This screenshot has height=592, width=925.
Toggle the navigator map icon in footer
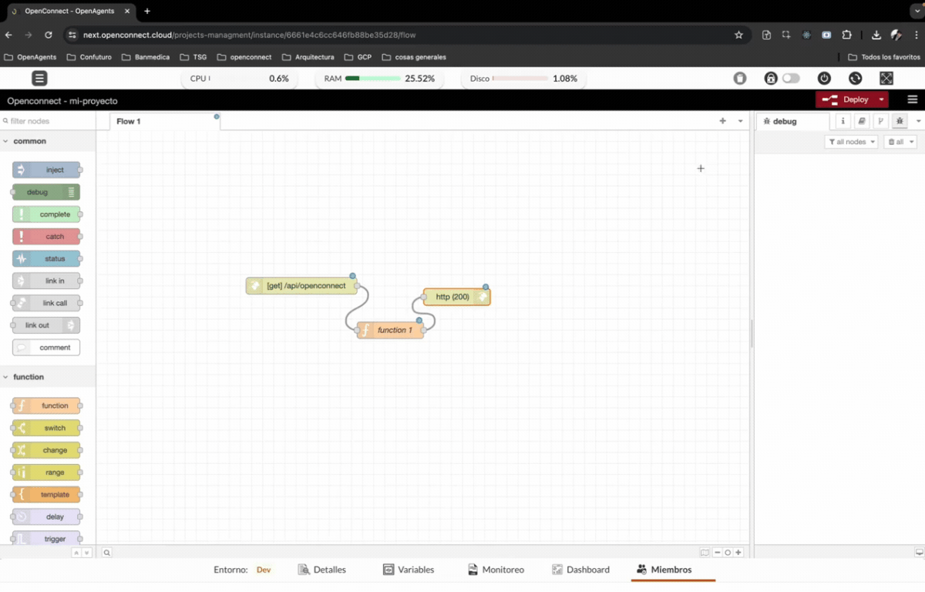tap(705, 553)
